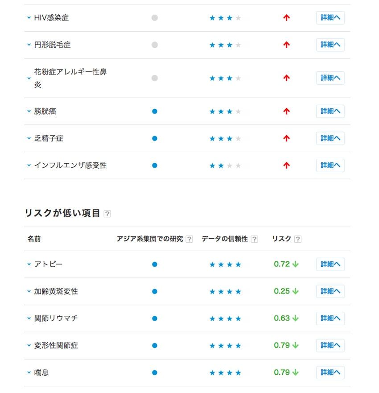Click the red arrow next to 乏精子症

click(286, 138)
